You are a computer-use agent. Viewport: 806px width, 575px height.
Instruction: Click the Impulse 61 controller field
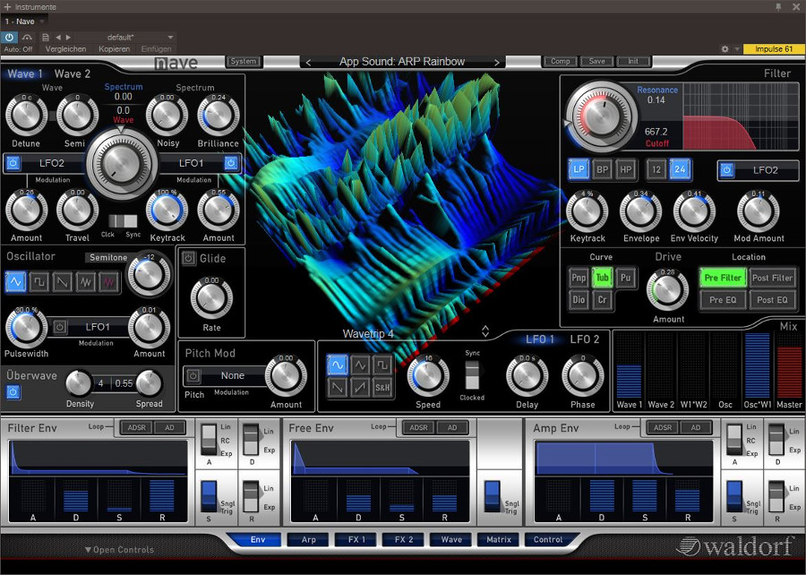point(774,49)
